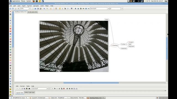Screen dimensions: 177x99
Task: Add the blue info icon from sidebar
Action: pos(11,34)
